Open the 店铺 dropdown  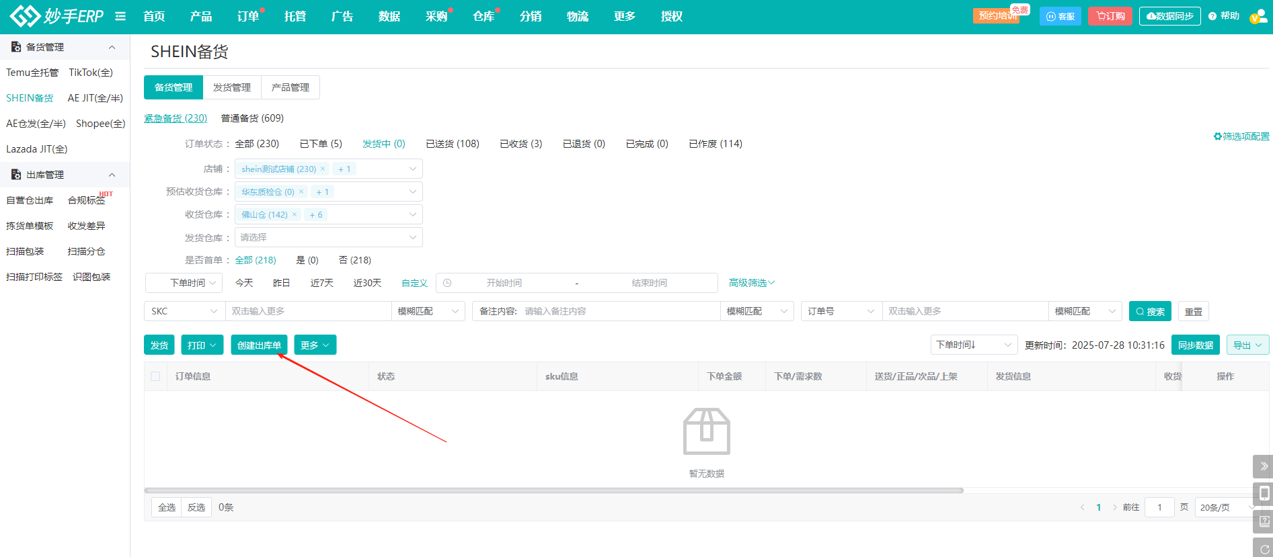tap(329, 169)
